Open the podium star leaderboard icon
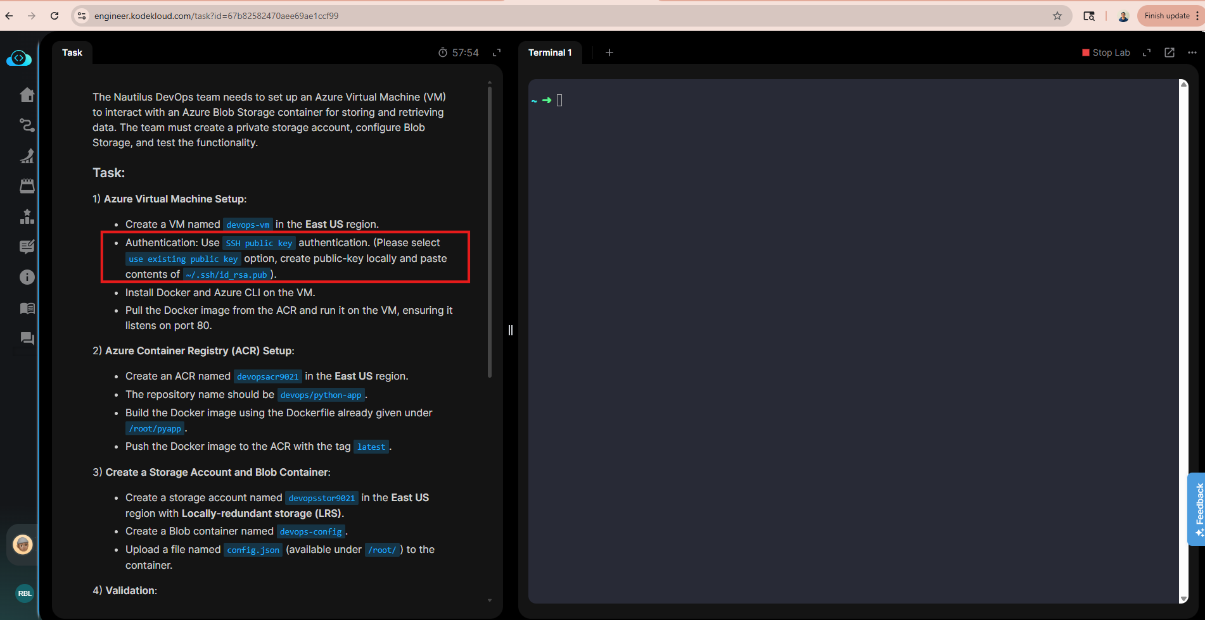The height and width of the screenshot is (620, 1205). (27, 216)
